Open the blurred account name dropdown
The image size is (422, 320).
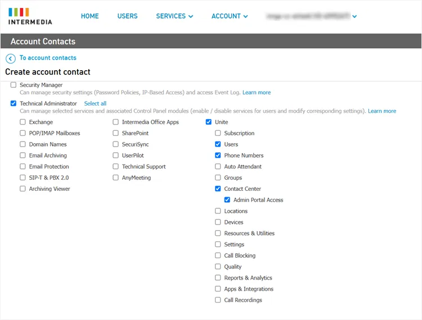pyautogui.click(x=311, y=16)
